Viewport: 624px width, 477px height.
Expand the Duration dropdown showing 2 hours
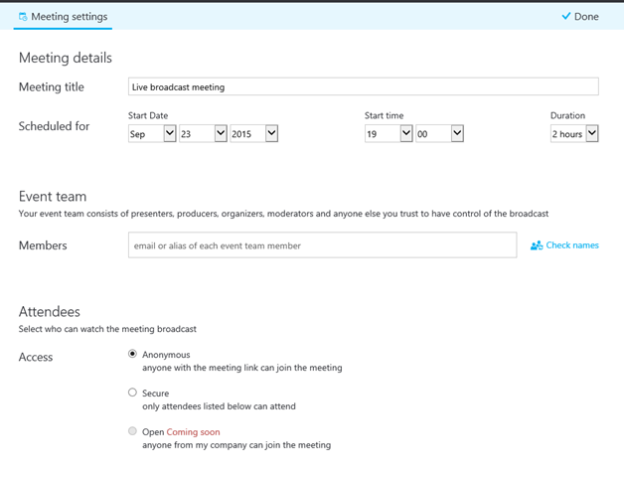(x=574, y=134)
